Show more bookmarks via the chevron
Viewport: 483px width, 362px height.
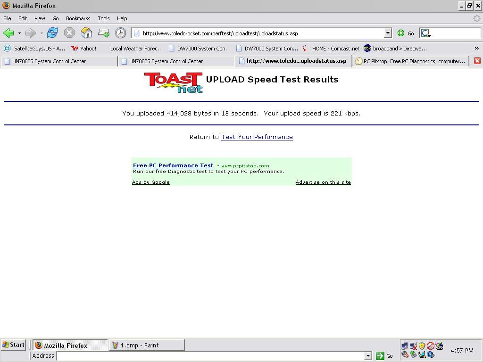pyautogui.click(x=476, y=48)
